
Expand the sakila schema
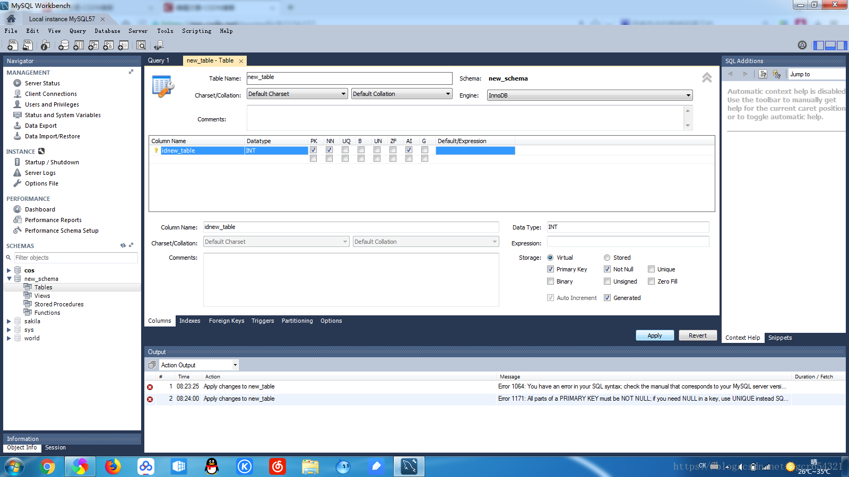(x=9, y=321)
